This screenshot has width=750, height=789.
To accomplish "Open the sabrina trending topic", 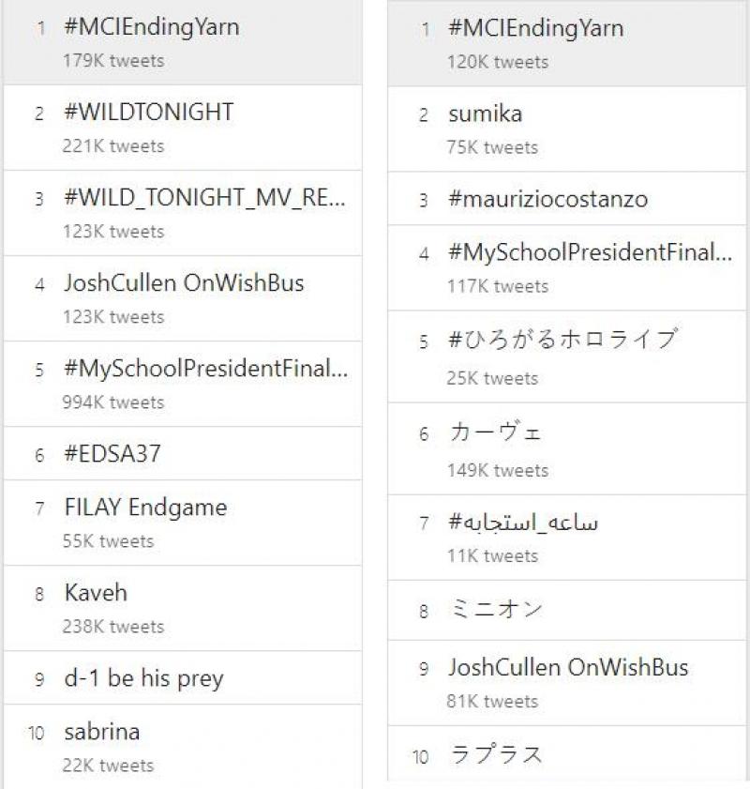I will tap(101, 732).
